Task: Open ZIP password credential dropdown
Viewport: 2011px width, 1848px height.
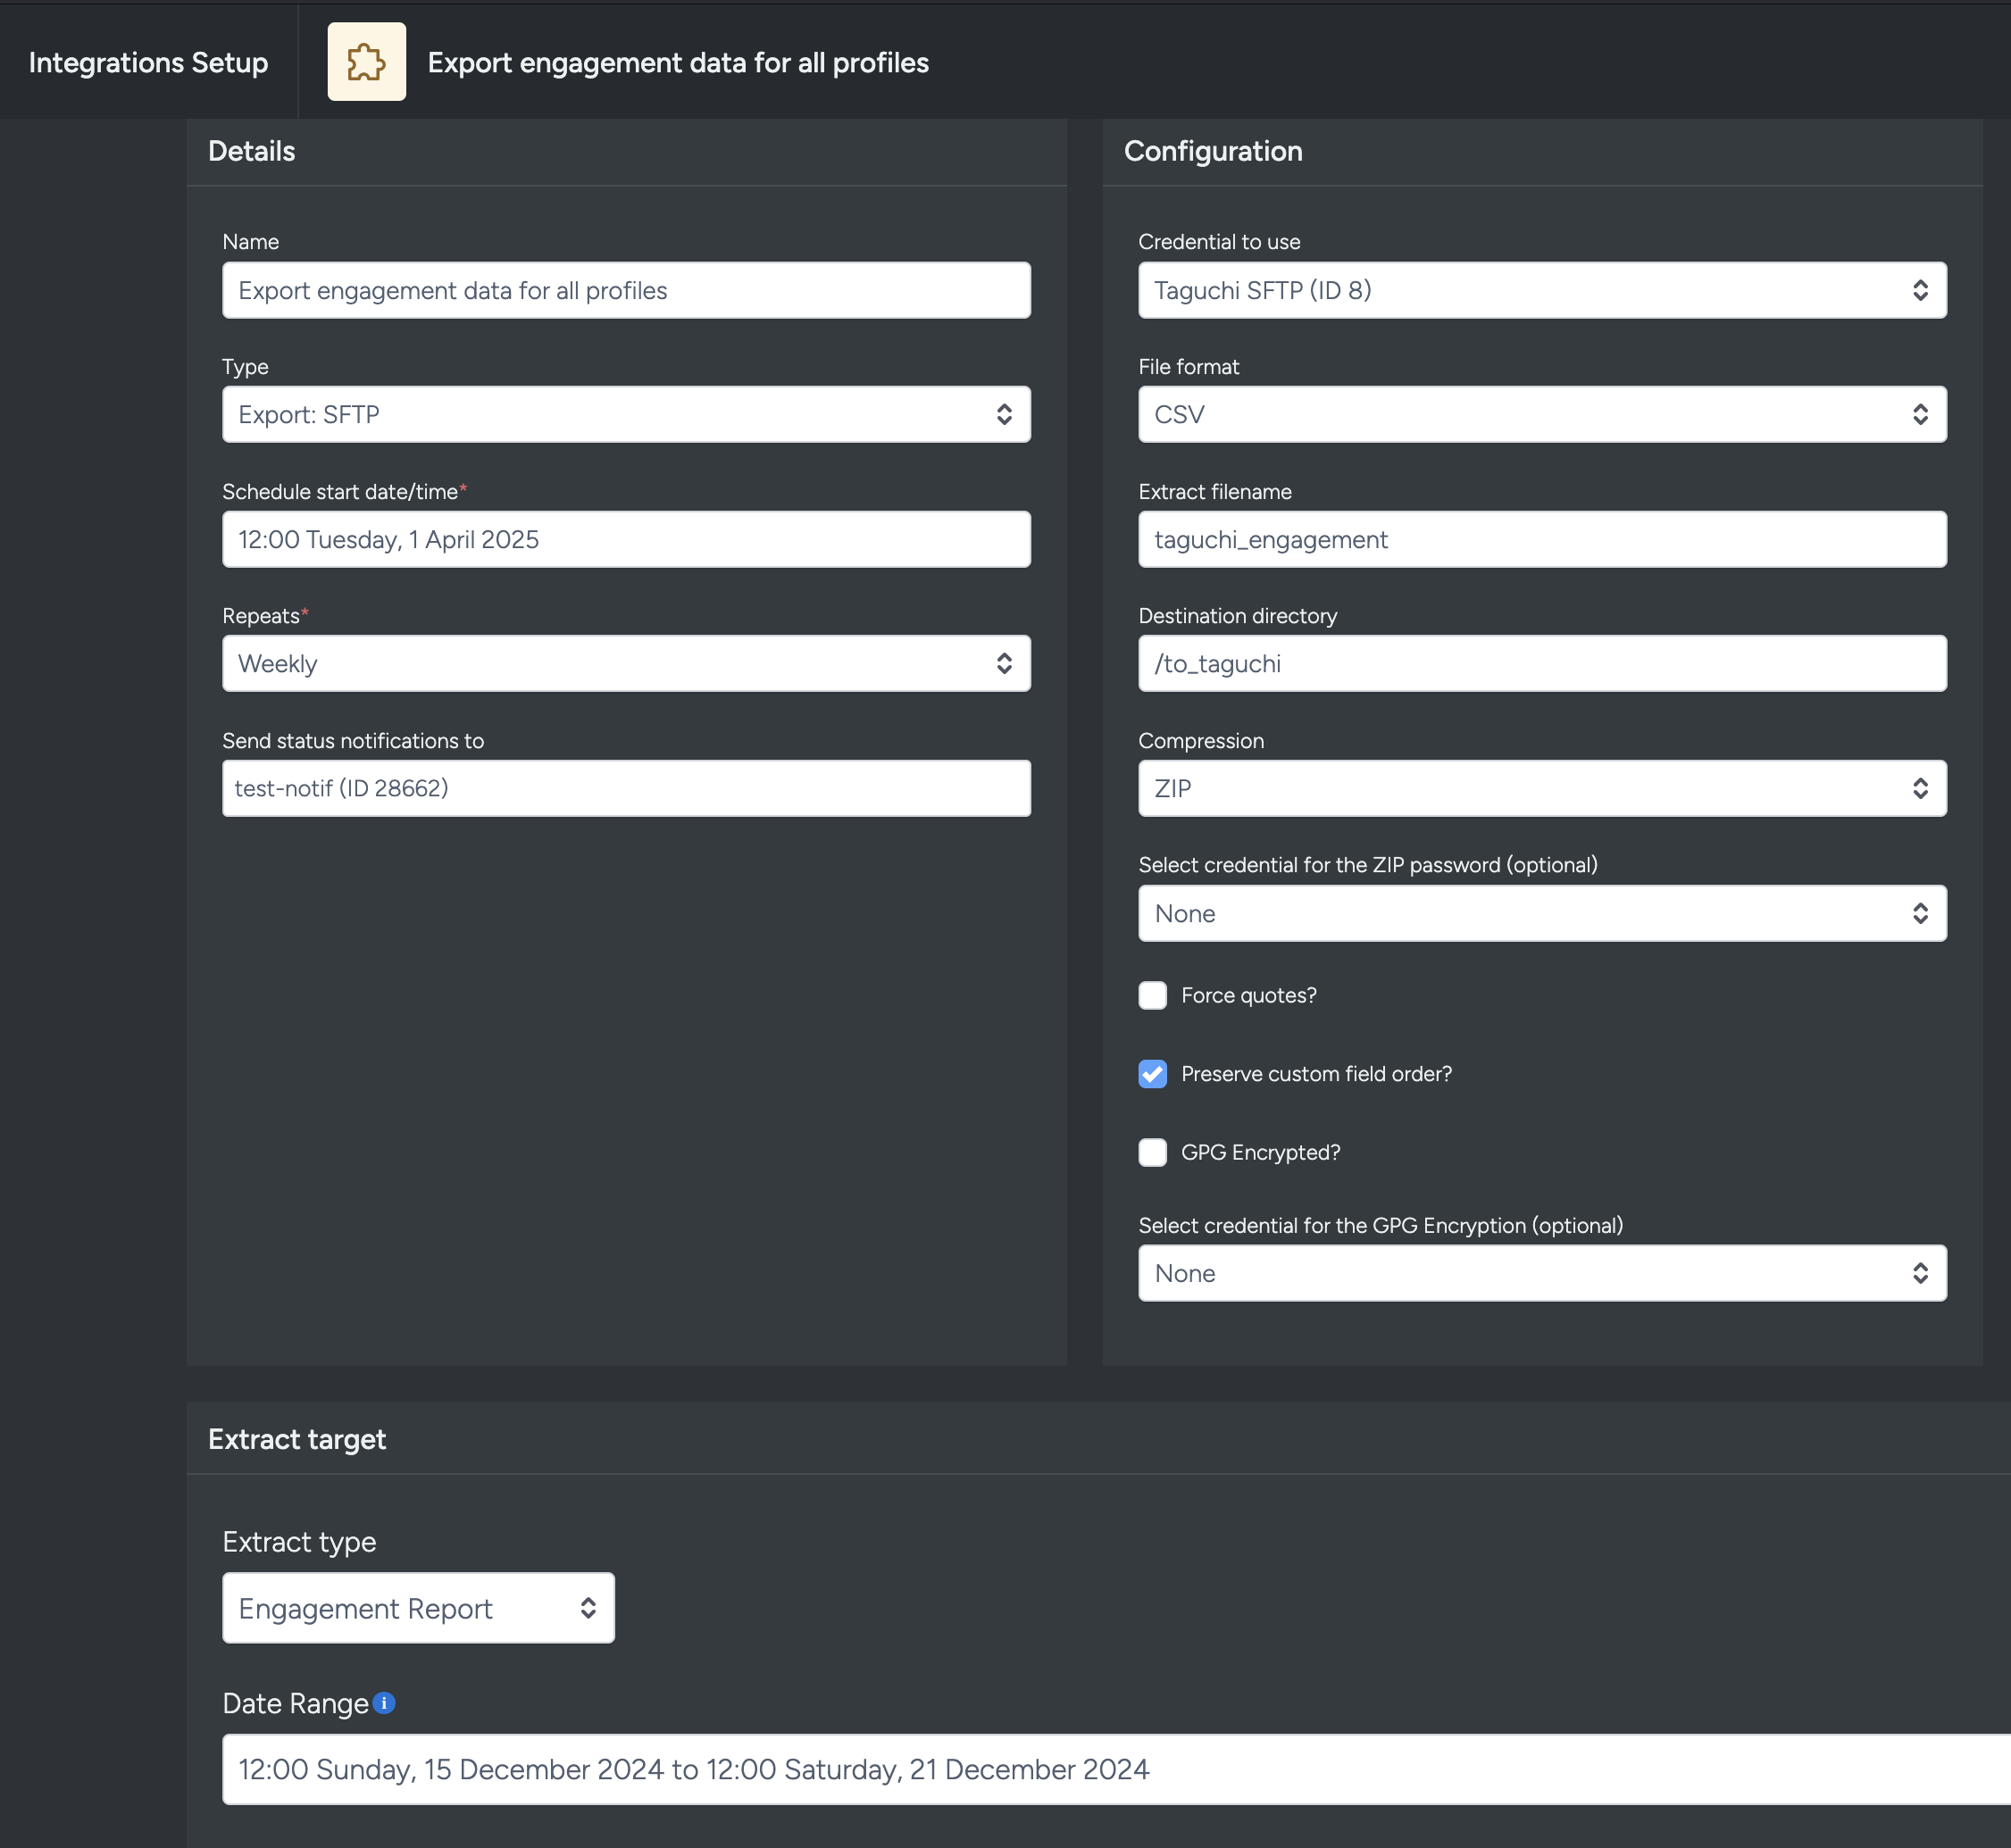Action: pos(1541,913)
